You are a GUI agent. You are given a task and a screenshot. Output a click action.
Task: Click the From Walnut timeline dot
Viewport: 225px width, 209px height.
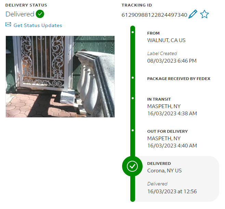133,32
